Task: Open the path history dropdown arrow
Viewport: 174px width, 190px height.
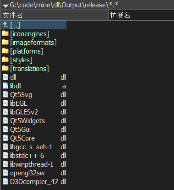Action: pos(6,6)
